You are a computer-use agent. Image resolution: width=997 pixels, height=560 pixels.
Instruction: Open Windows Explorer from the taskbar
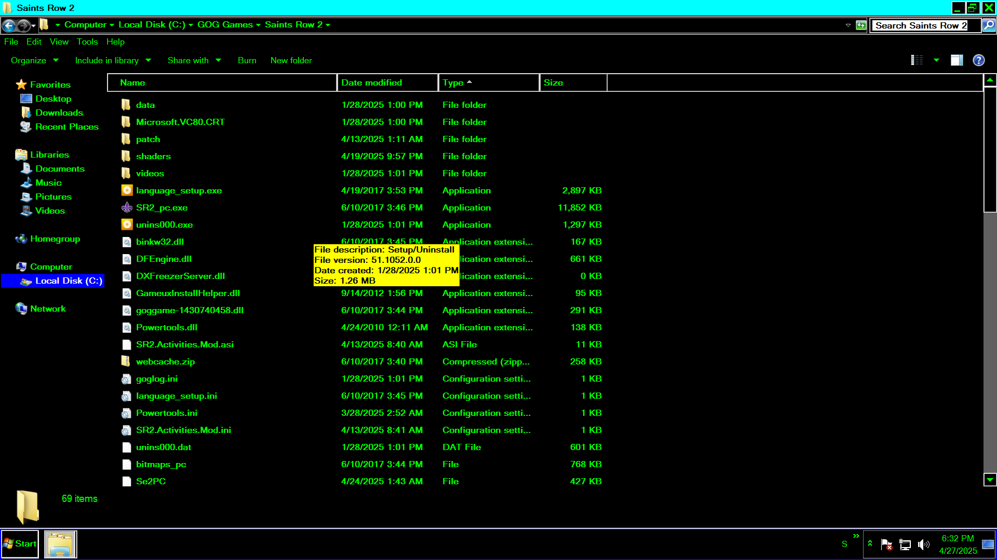60,544
